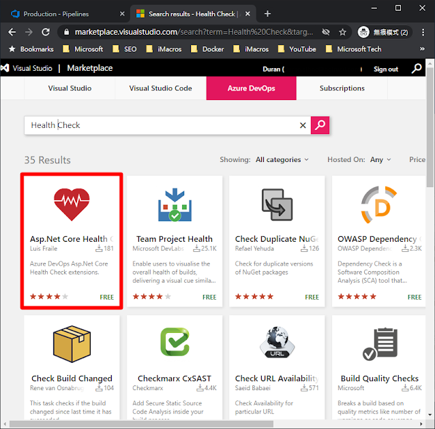Click the address bar URL

[194, 32]
